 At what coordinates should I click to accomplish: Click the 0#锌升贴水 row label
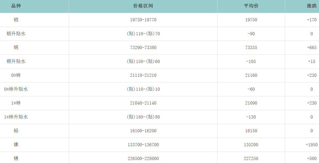[x=16, y=89]
